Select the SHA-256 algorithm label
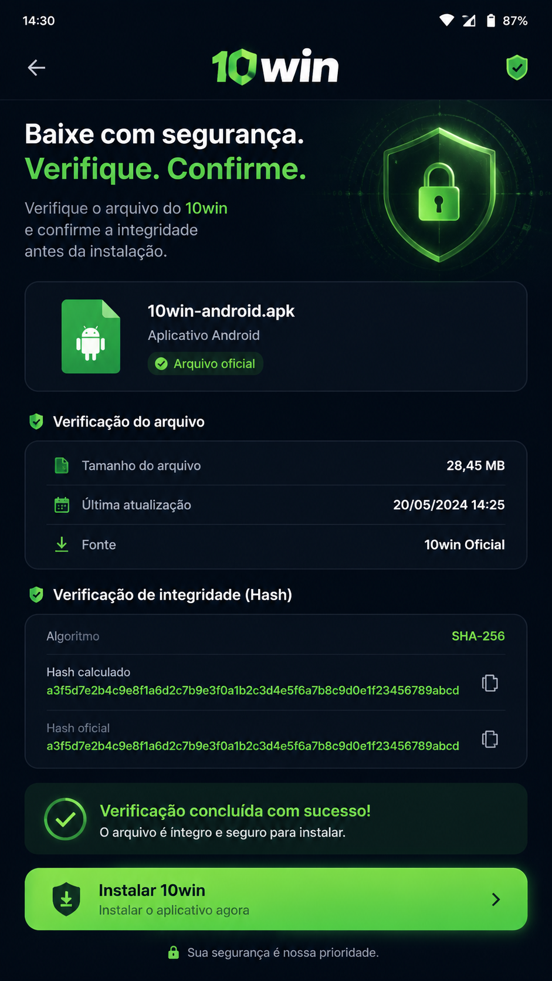The height and width of the screenshot is (981, 552). tap(478, 636)
